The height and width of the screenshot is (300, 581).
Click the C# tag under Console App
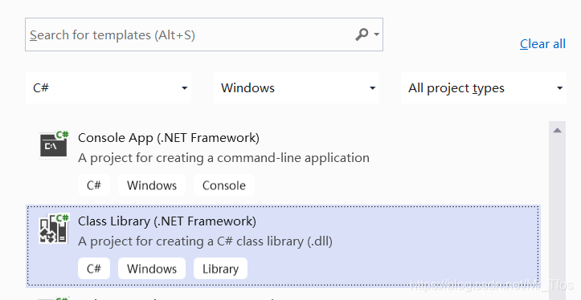click(x=94, y=185)
